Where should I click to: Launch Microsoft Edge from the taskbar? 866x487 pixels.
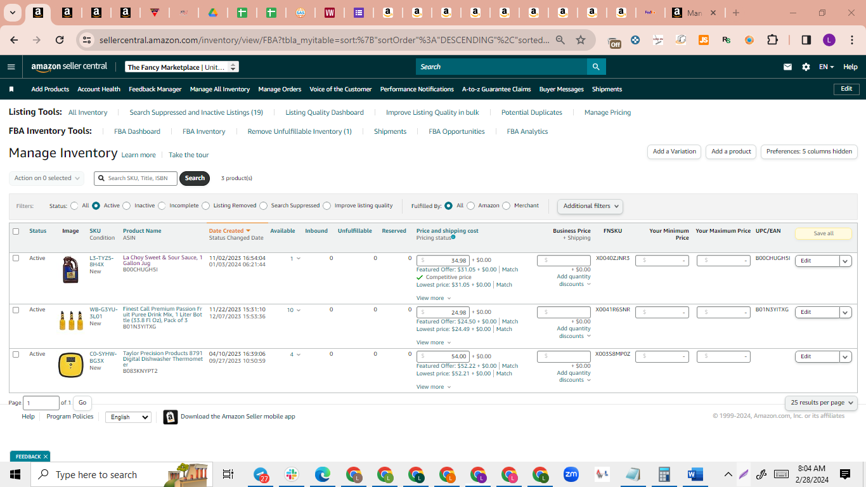tap(323, 474)
